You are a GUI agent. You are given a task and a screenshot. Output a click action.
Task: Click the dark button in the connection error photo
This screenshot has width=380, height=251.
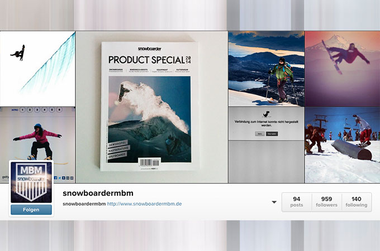pyautogui.click(x=272, y=134)
